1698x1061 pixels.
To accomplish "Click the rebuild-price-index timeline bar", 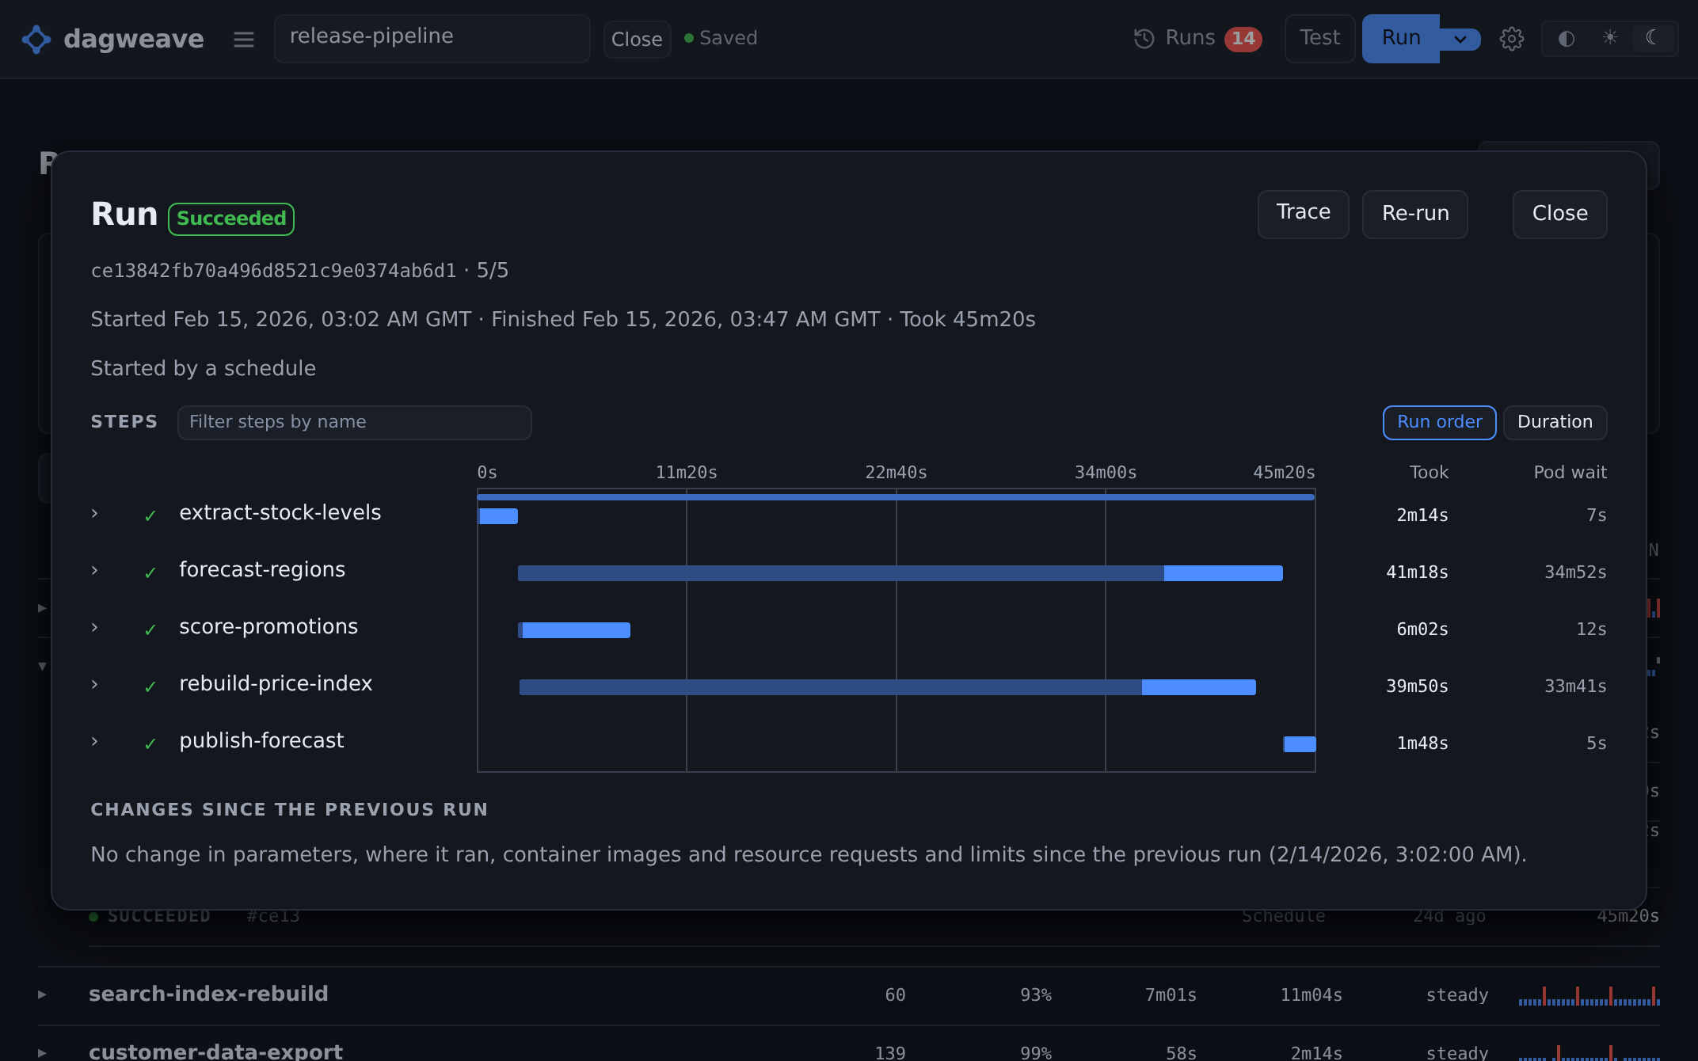I will pos(888,687).
